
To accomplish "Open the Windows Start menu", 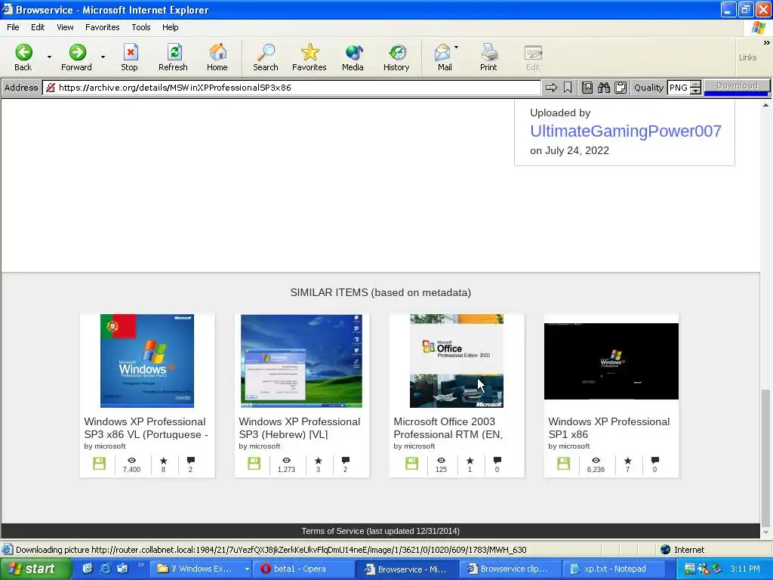I will pyautogui.click(x=36, y=569).
